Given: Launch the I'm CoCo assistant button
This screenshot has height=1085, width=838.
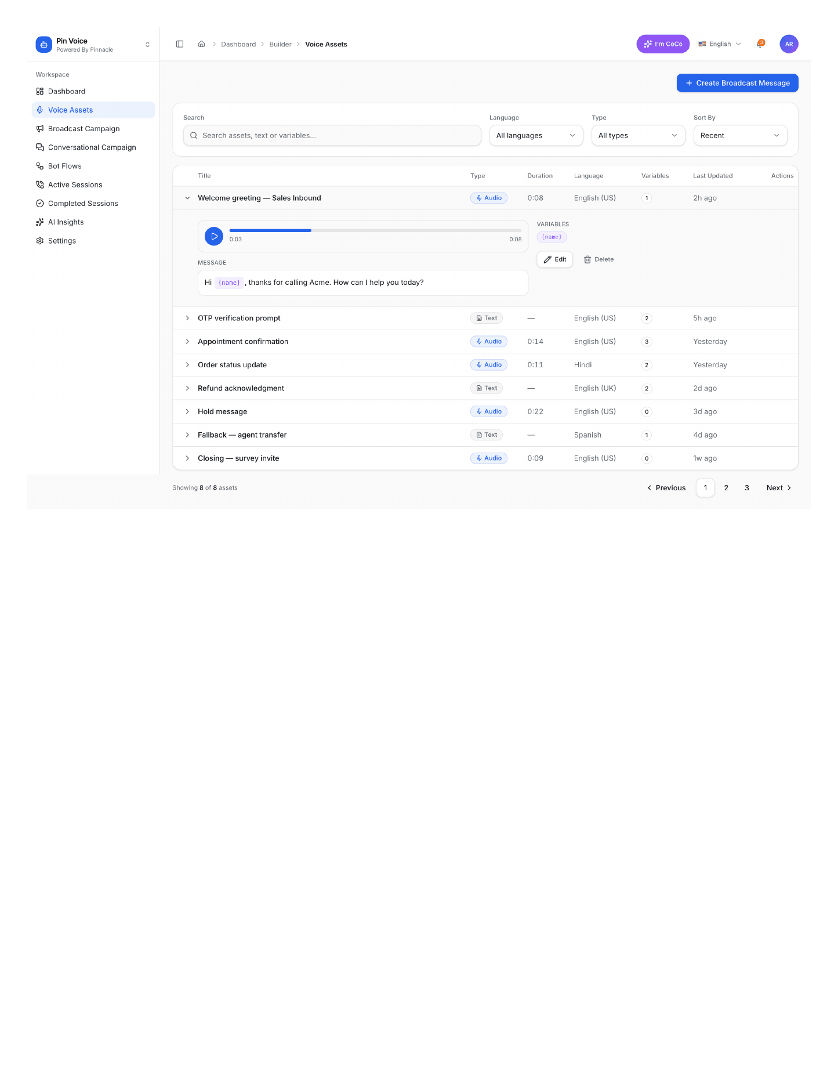Looking at the screenshot, I should (x=663, y=44).
